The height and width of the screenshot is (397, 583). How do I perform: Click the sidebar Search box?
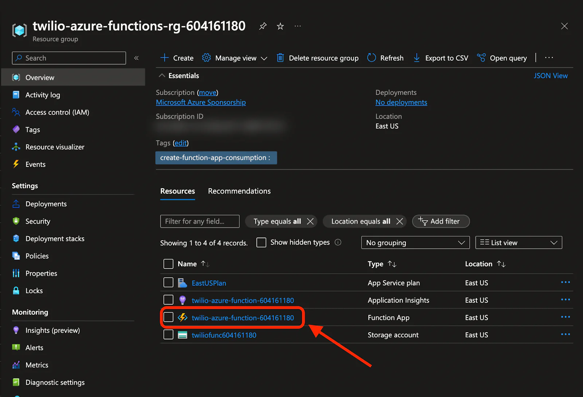point(69,58)
